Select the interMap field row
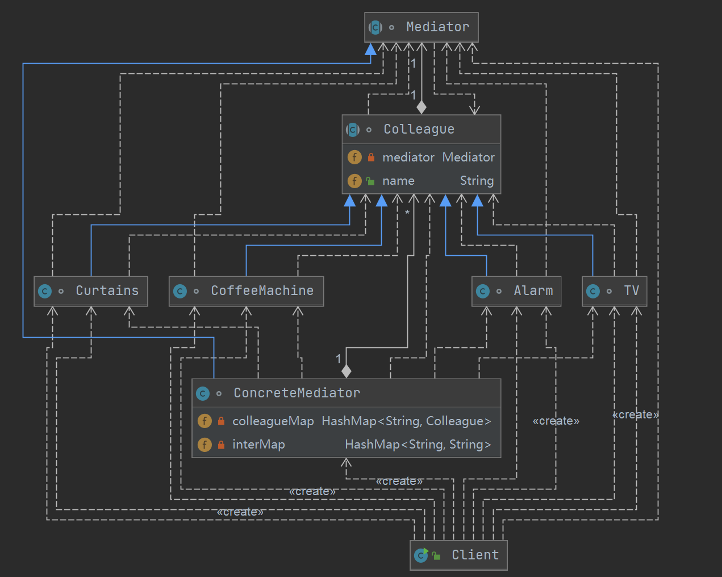The width and height of the screenshot is (722, 577). 347,445
